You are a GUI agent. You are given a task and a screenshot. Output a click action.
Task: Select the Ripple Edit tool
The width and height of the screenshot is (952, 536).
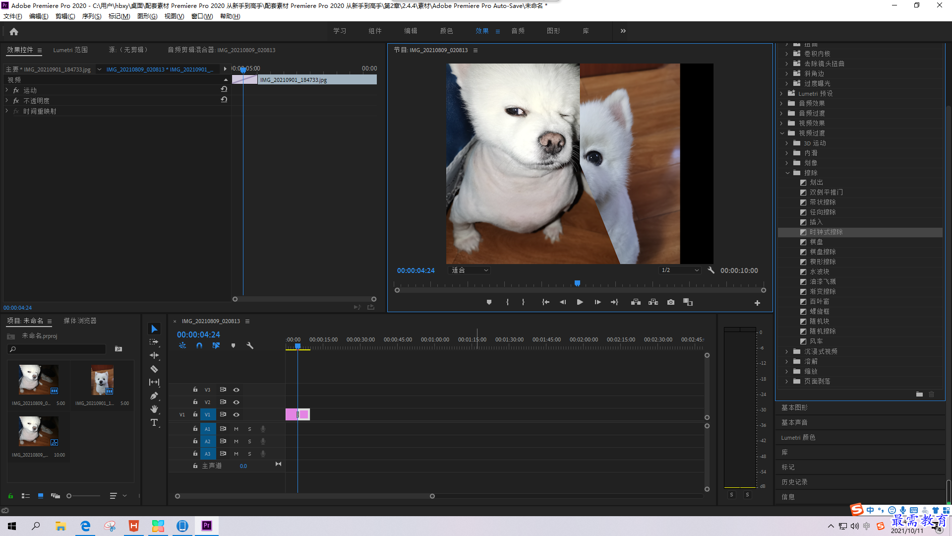(154, 355)
